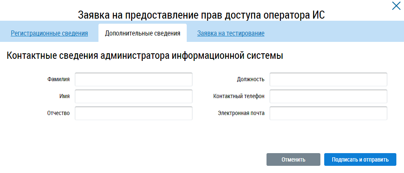The height and width of the screenshot is (173, 404).
Task: Open the Заявка на тестирование tab
Action: pos(231,33)
